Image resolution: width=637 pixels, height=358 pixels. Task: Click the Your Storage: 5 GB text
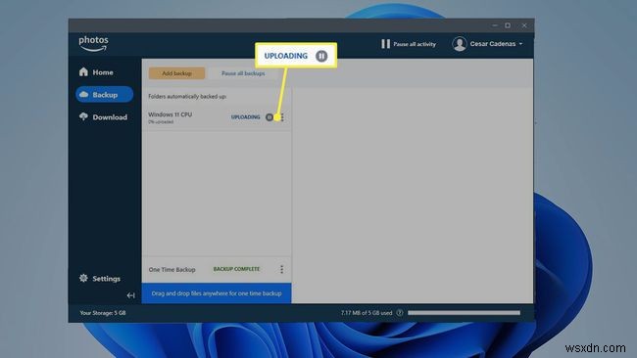pyautogui.click(x=103, y=313)
